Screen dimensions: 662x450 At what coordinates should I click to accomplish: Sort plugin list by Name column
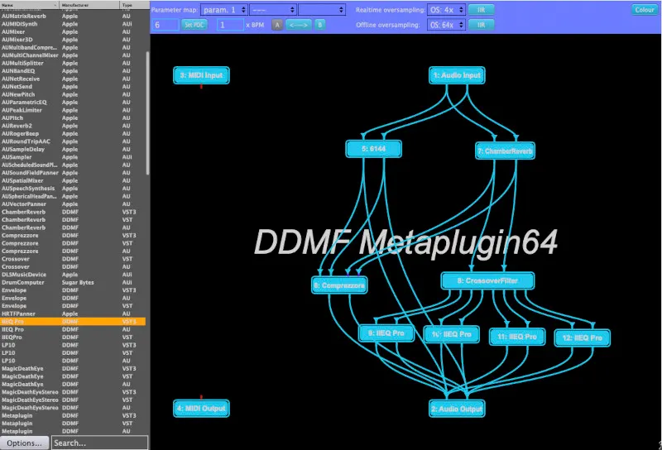click(x=30, y=4)
